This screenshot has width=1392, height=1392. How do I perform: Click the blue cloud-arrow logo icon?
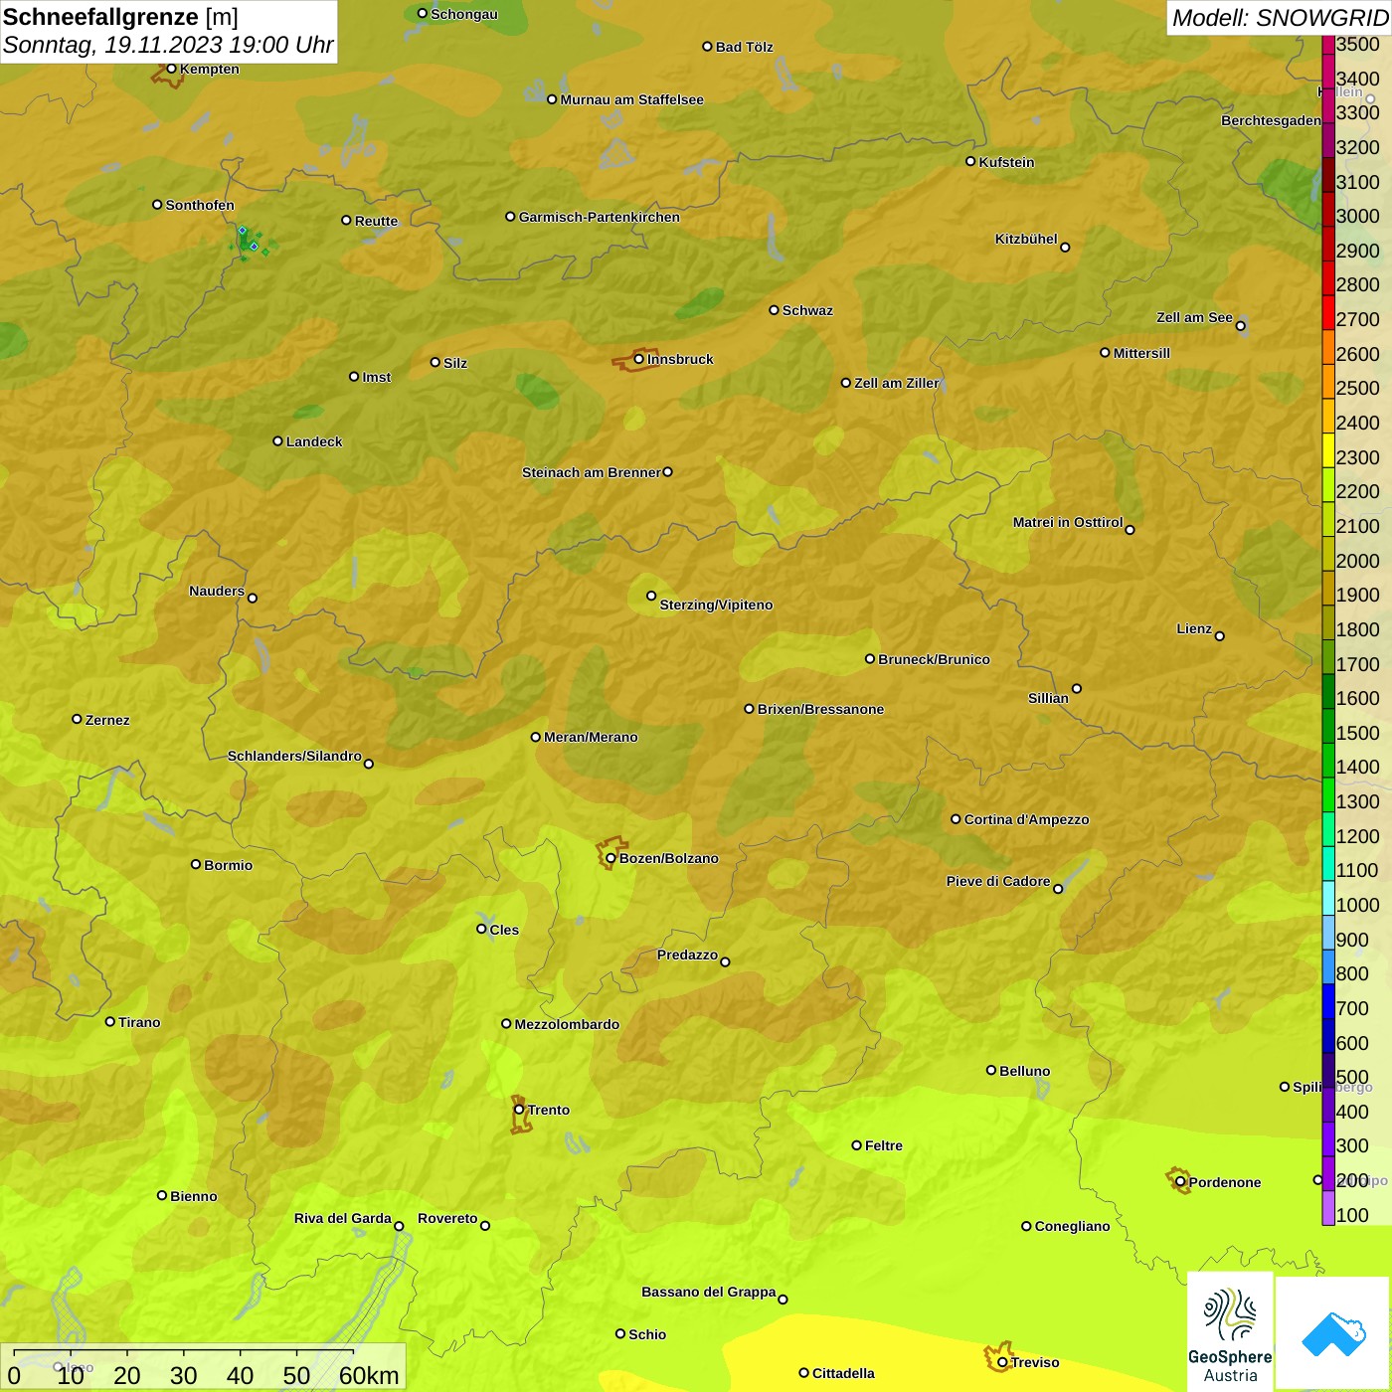point(1333,1334)
